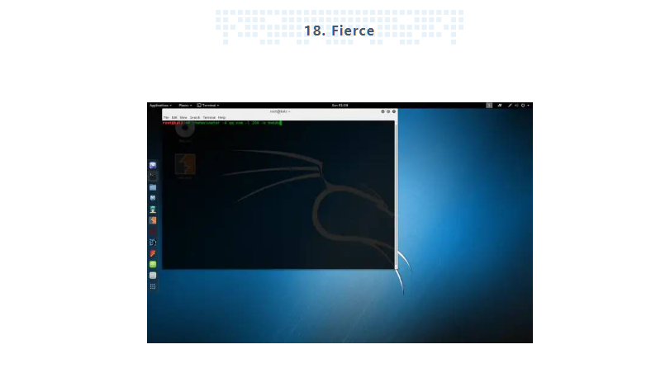Open the terminal Search menu
Image resolution: width=670 pixels, height=368 pixels.
[x=195, y=117]
